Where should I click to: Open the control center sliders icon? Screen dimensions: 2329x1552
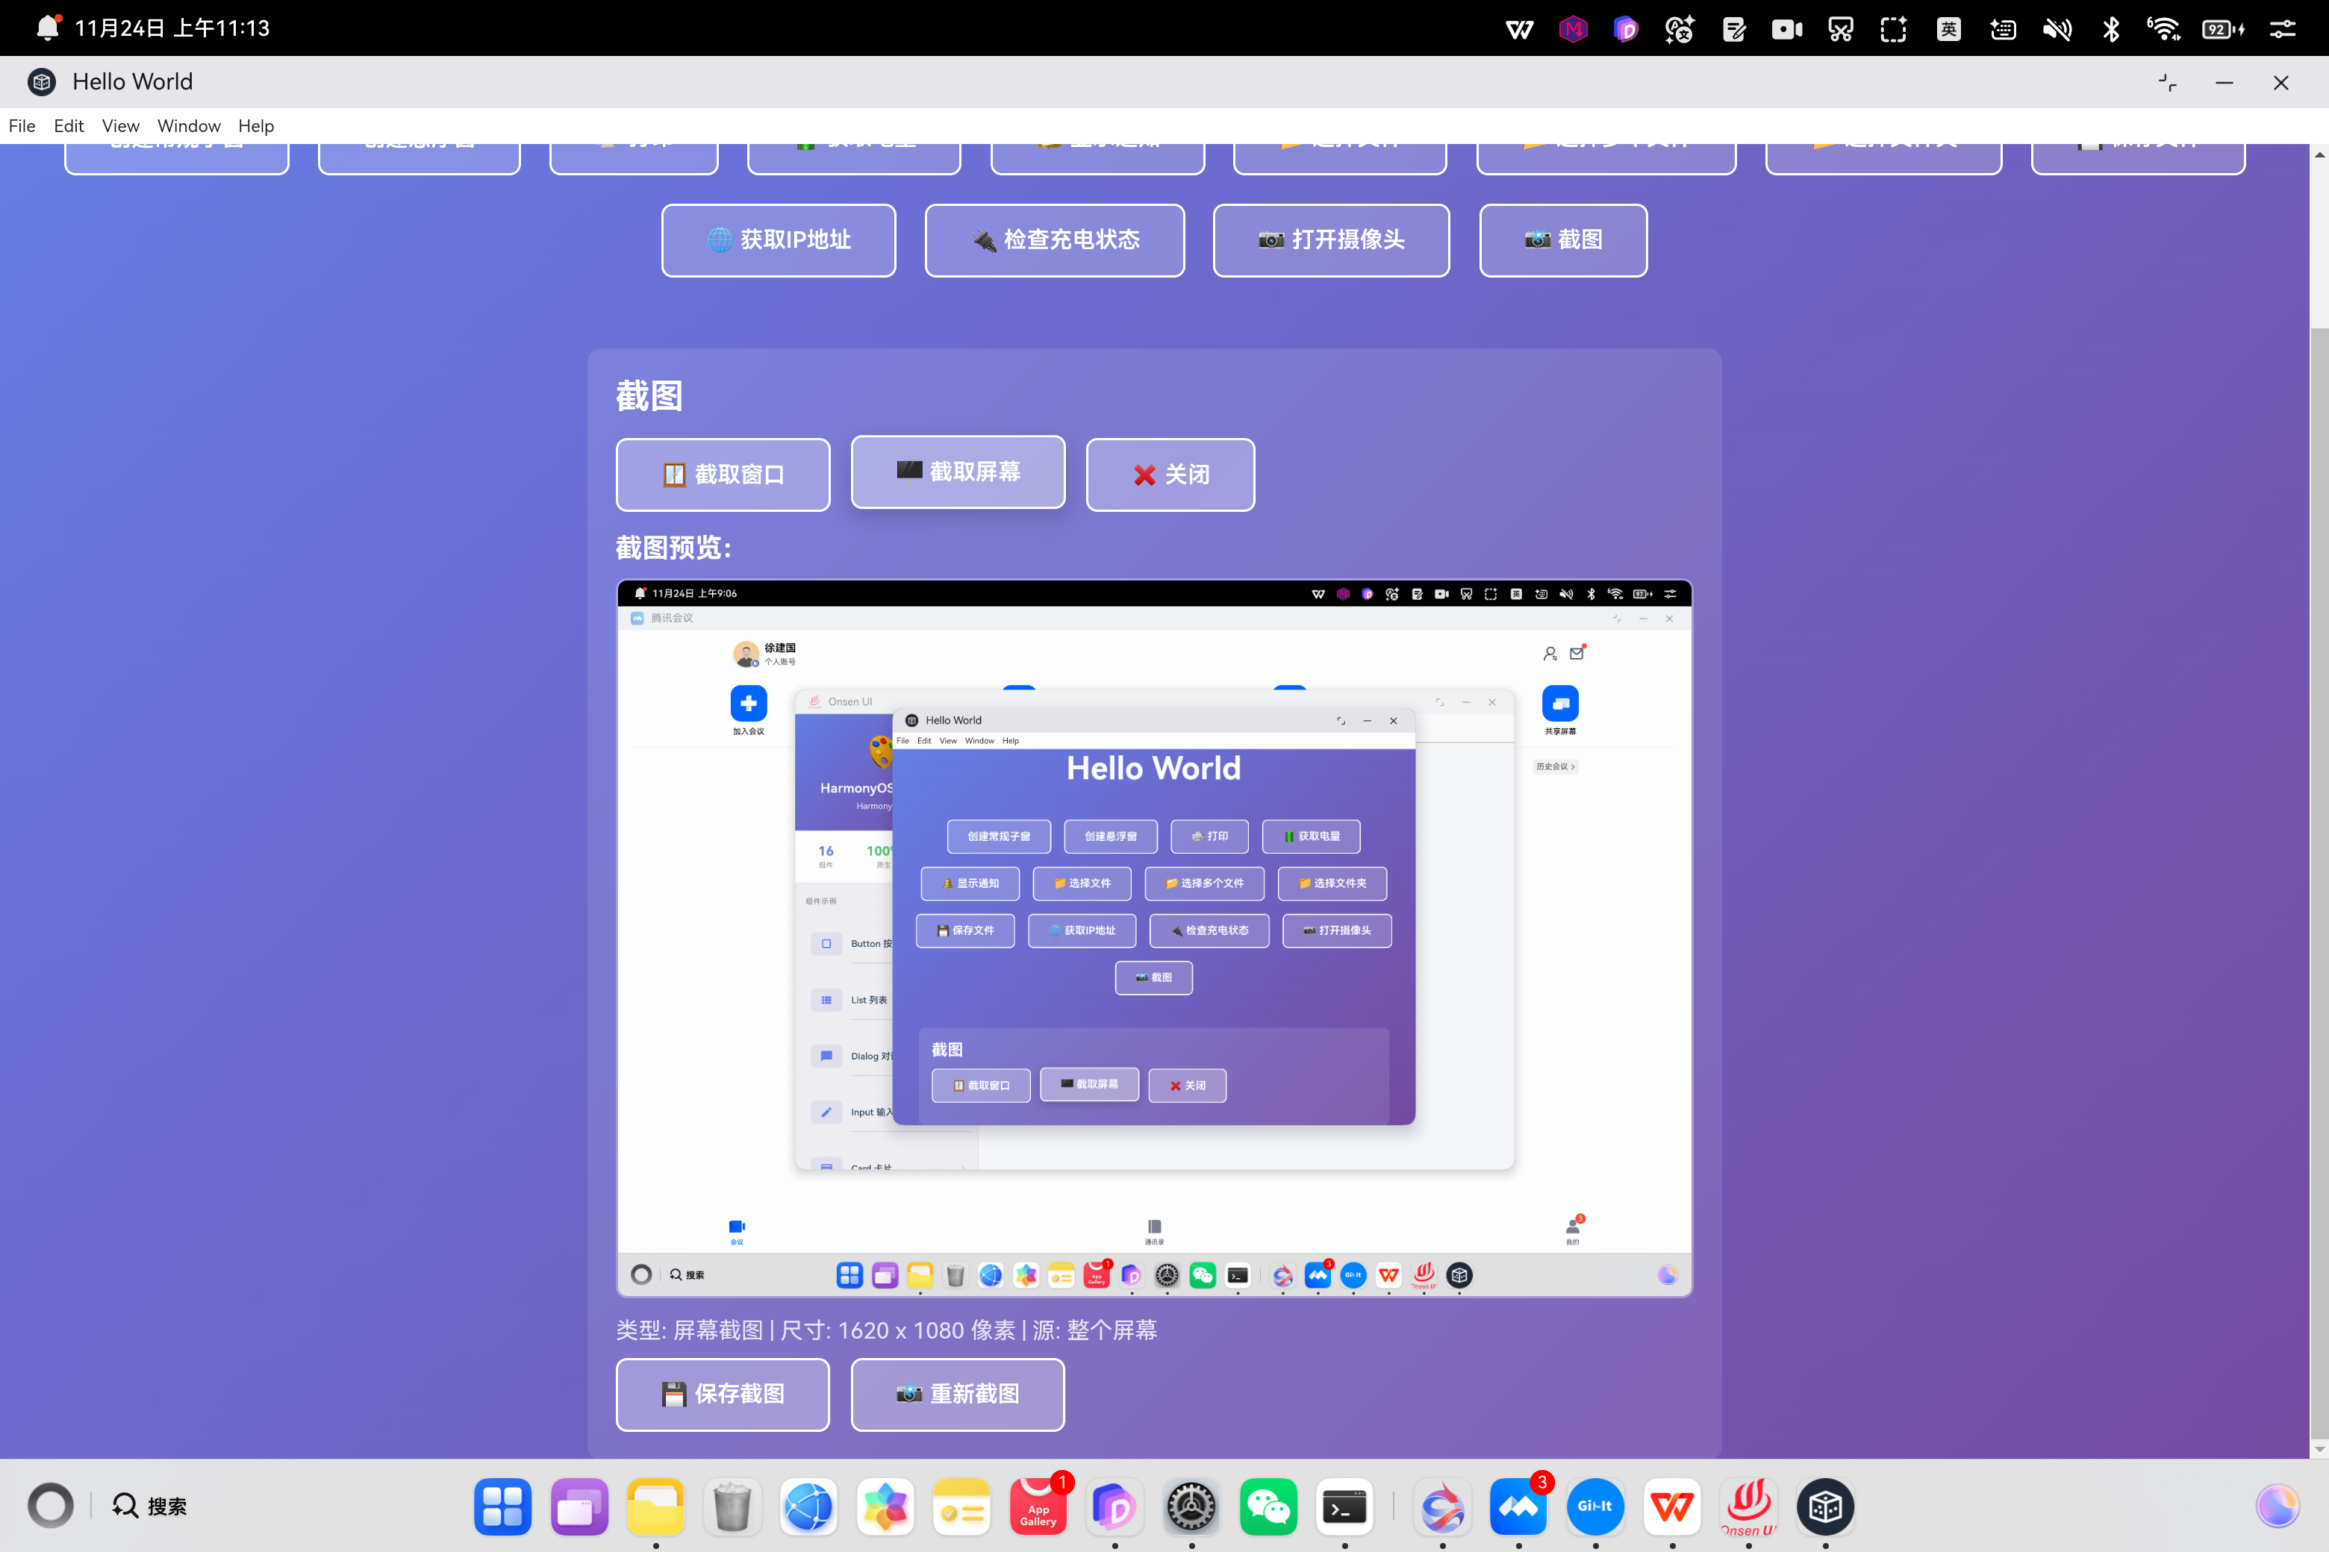point(2283,28)
